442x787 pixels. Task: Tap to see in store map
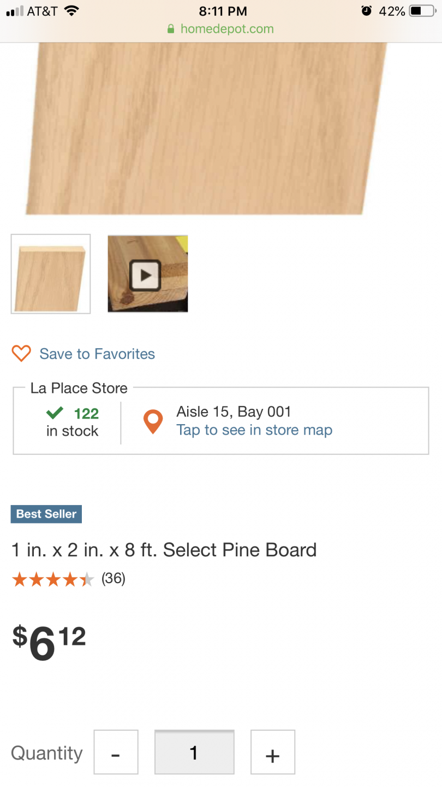pos(254,430)
